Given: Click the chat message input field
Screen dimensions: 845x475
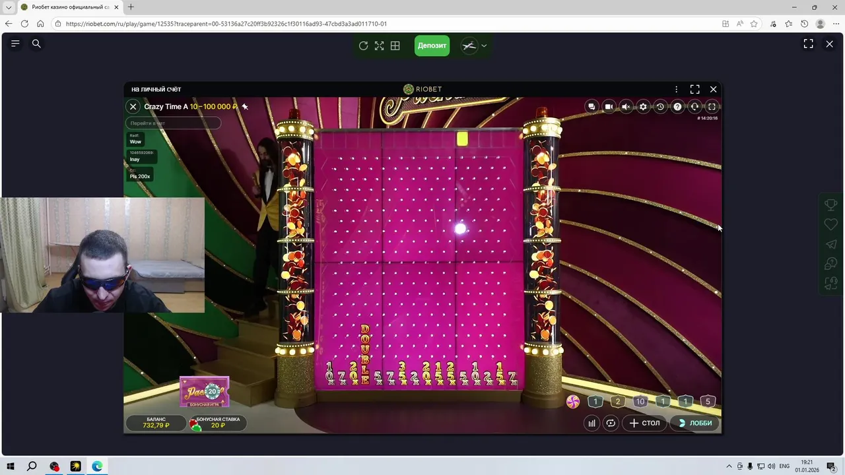Looking at the screenshot, I should click(173, 123).
